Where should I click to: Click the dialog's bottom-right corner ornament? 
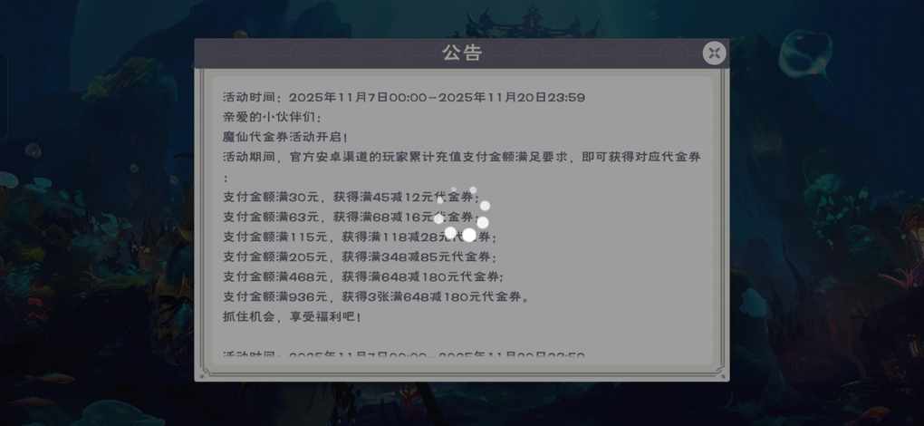tap(719, 372)
